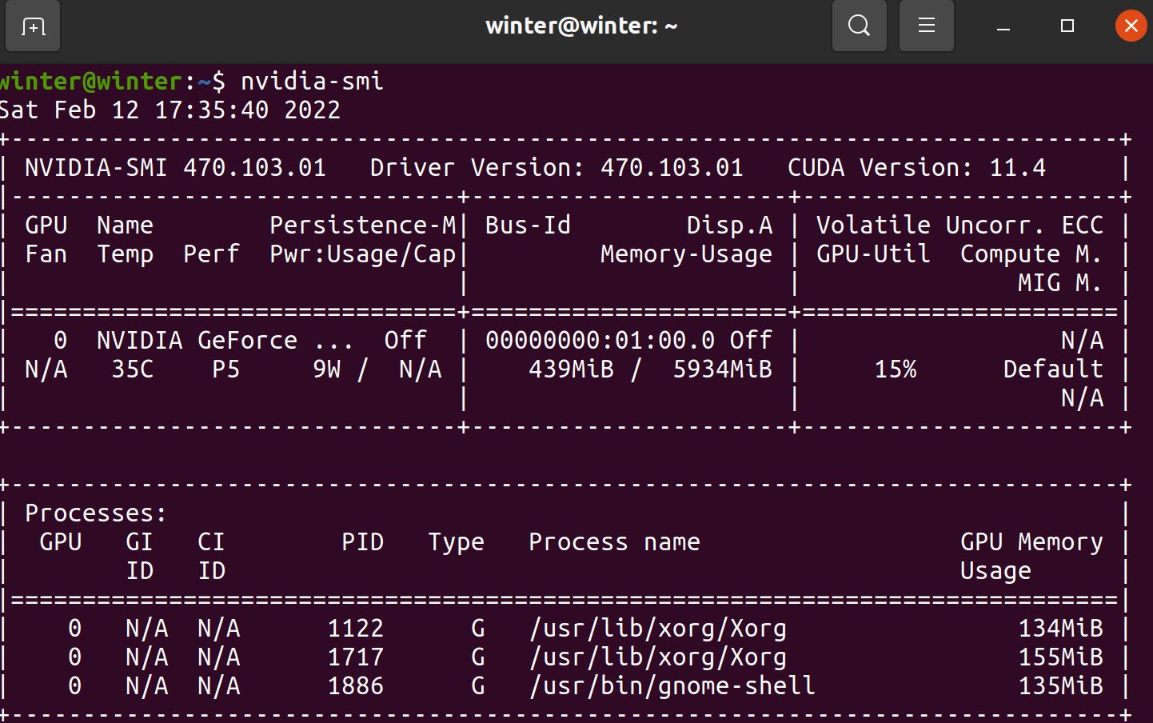
Task: Click the Disp.A column header
Action: point(729,225)
